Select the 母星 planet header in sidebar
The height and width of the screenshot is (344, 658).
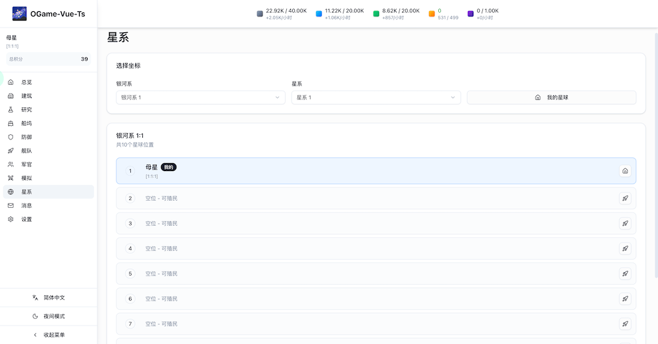pyautogui.click(x=12, y=38)
